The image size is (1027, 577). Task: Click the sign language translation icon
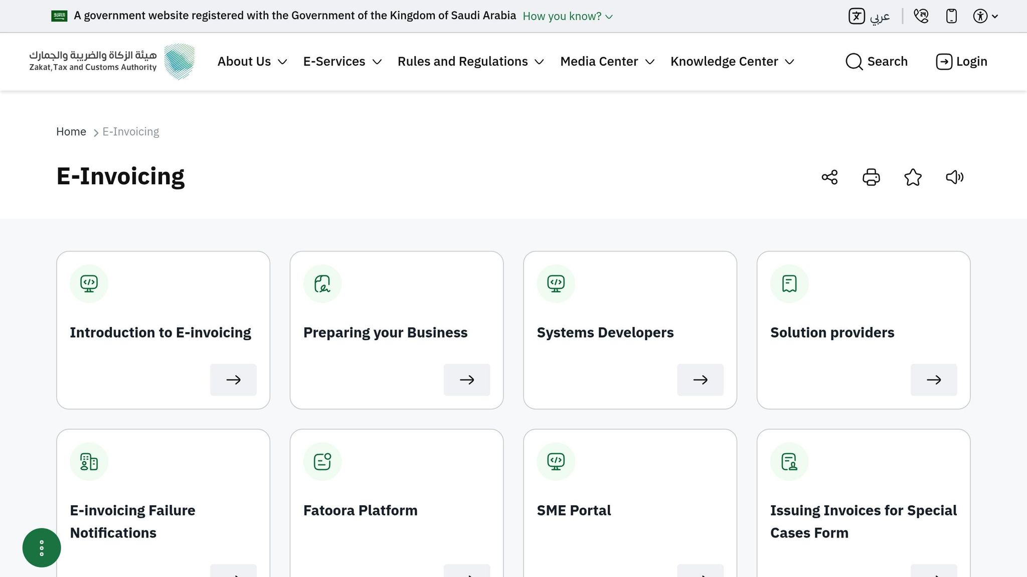point(857,16)
